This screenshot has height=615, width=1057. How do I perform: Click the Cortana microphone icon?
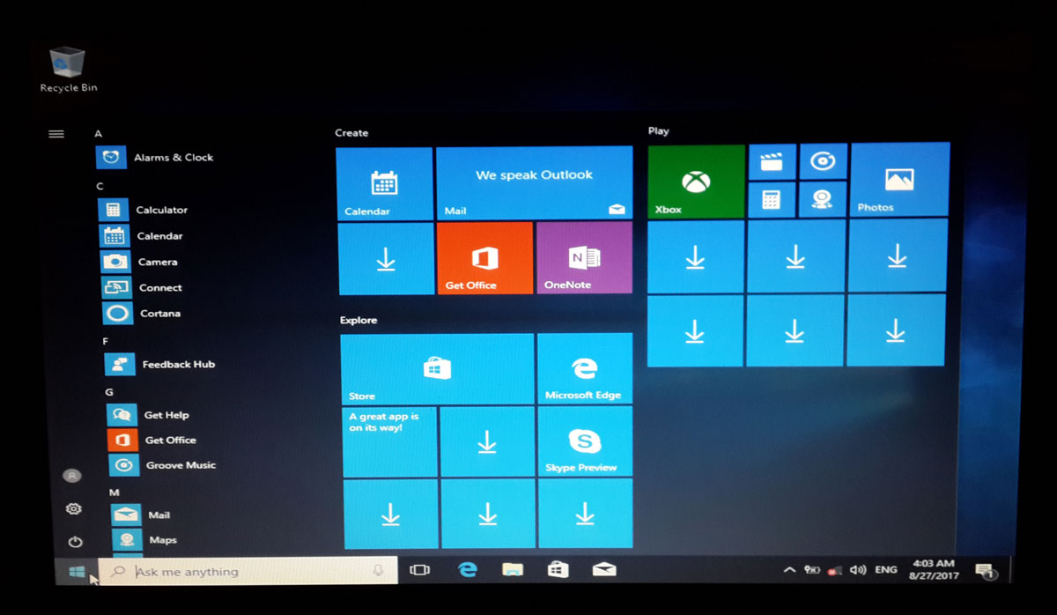pyautogui.click(x=379, y=571)
